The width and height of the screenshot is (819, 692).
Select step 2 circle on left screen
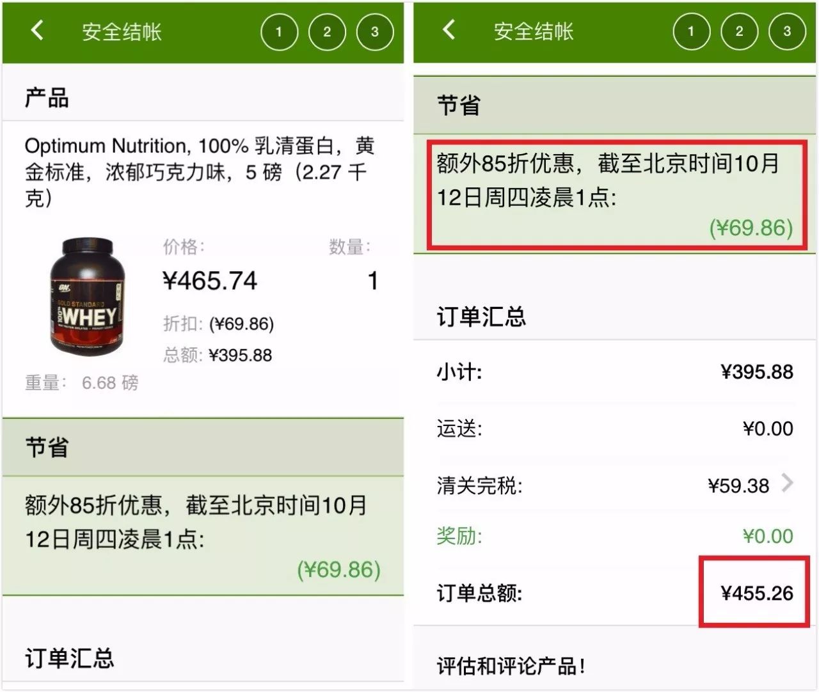pos(327,31)
